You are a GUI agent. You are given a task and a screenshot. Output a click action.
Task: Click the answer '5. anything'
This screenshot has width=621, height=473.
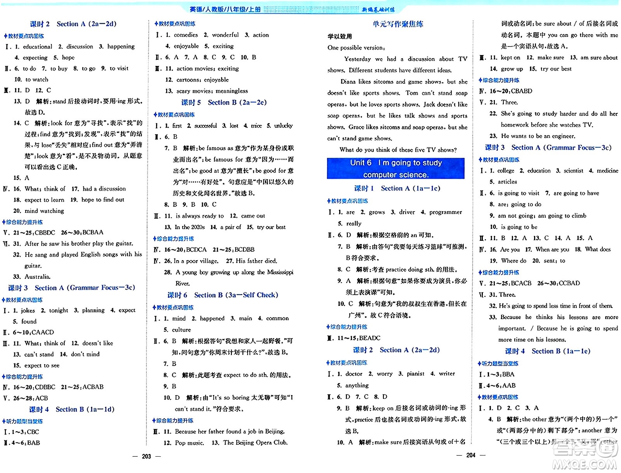pyautogui.click(x=353, y=385)
